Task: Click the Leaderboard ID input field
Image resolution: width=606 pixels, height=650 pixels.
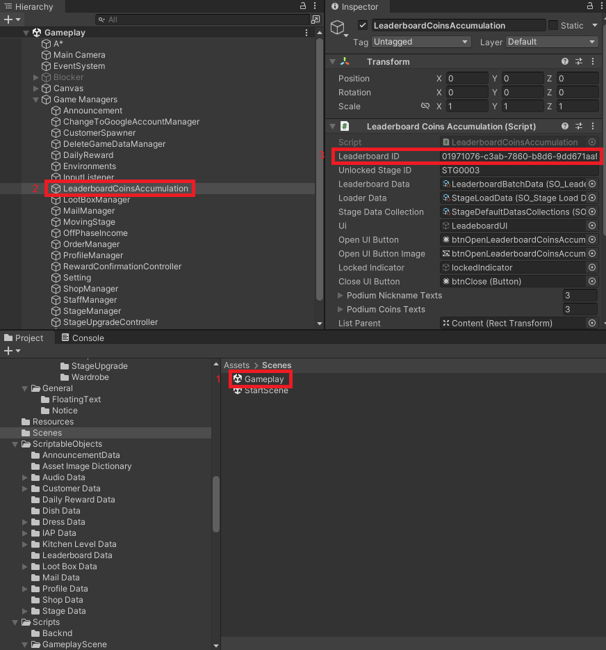Action: click(x=519, y=157)
